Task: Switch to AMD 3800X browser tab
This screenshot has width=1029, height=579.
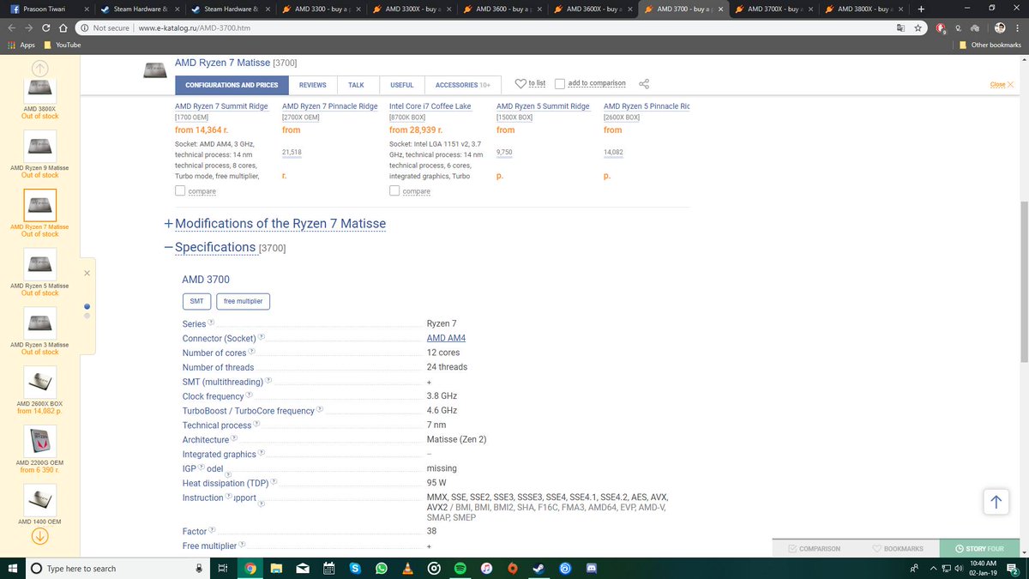Action: point(863,9)
